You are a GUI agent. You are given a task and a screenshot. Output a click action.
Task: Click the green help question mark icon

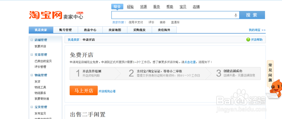[248, 40]
